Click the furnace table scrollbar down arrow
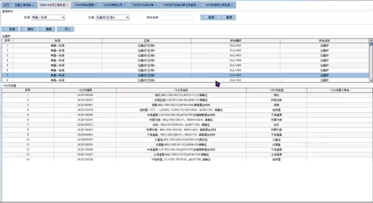Image resolution: width=373 pixels, height=203 pixels. coord(371,80)
